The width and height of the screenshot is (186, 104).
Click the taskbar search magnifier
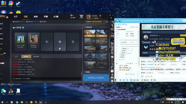point(7,102)
